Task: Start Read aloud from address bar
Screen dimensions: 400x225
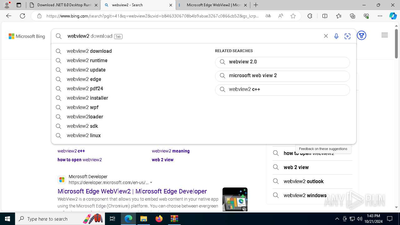Action: tap(281, 16)
